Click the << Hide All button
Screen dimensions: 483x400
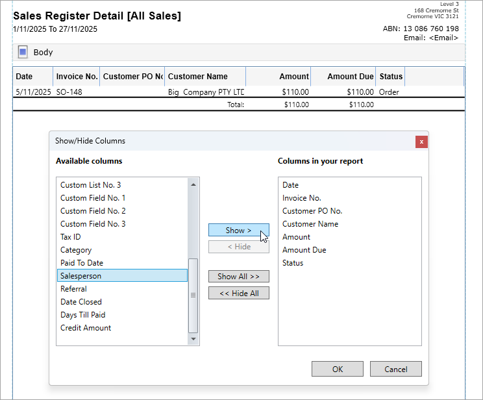238,294
